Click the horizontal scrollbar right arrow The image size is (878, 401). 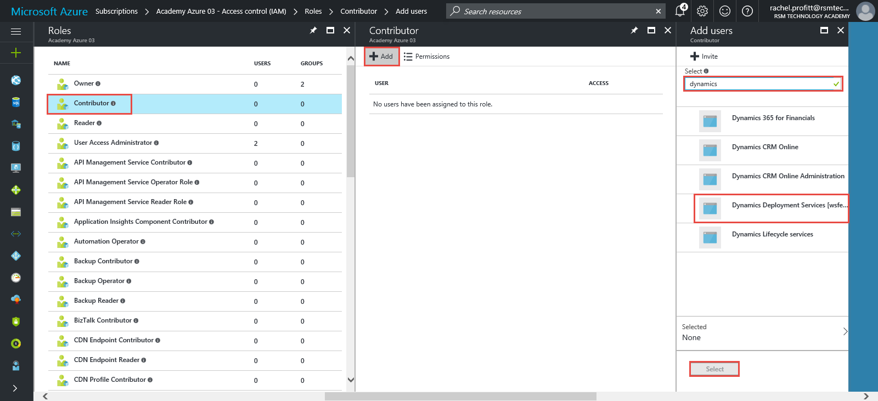(866, 396)
